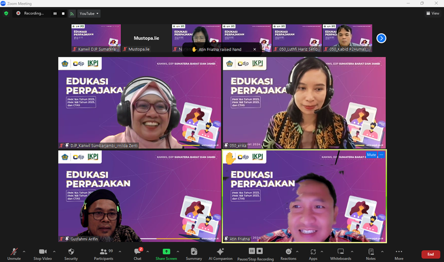The image size is (444, 262).
Task: Open the More options menu
Action: [399, 252]
